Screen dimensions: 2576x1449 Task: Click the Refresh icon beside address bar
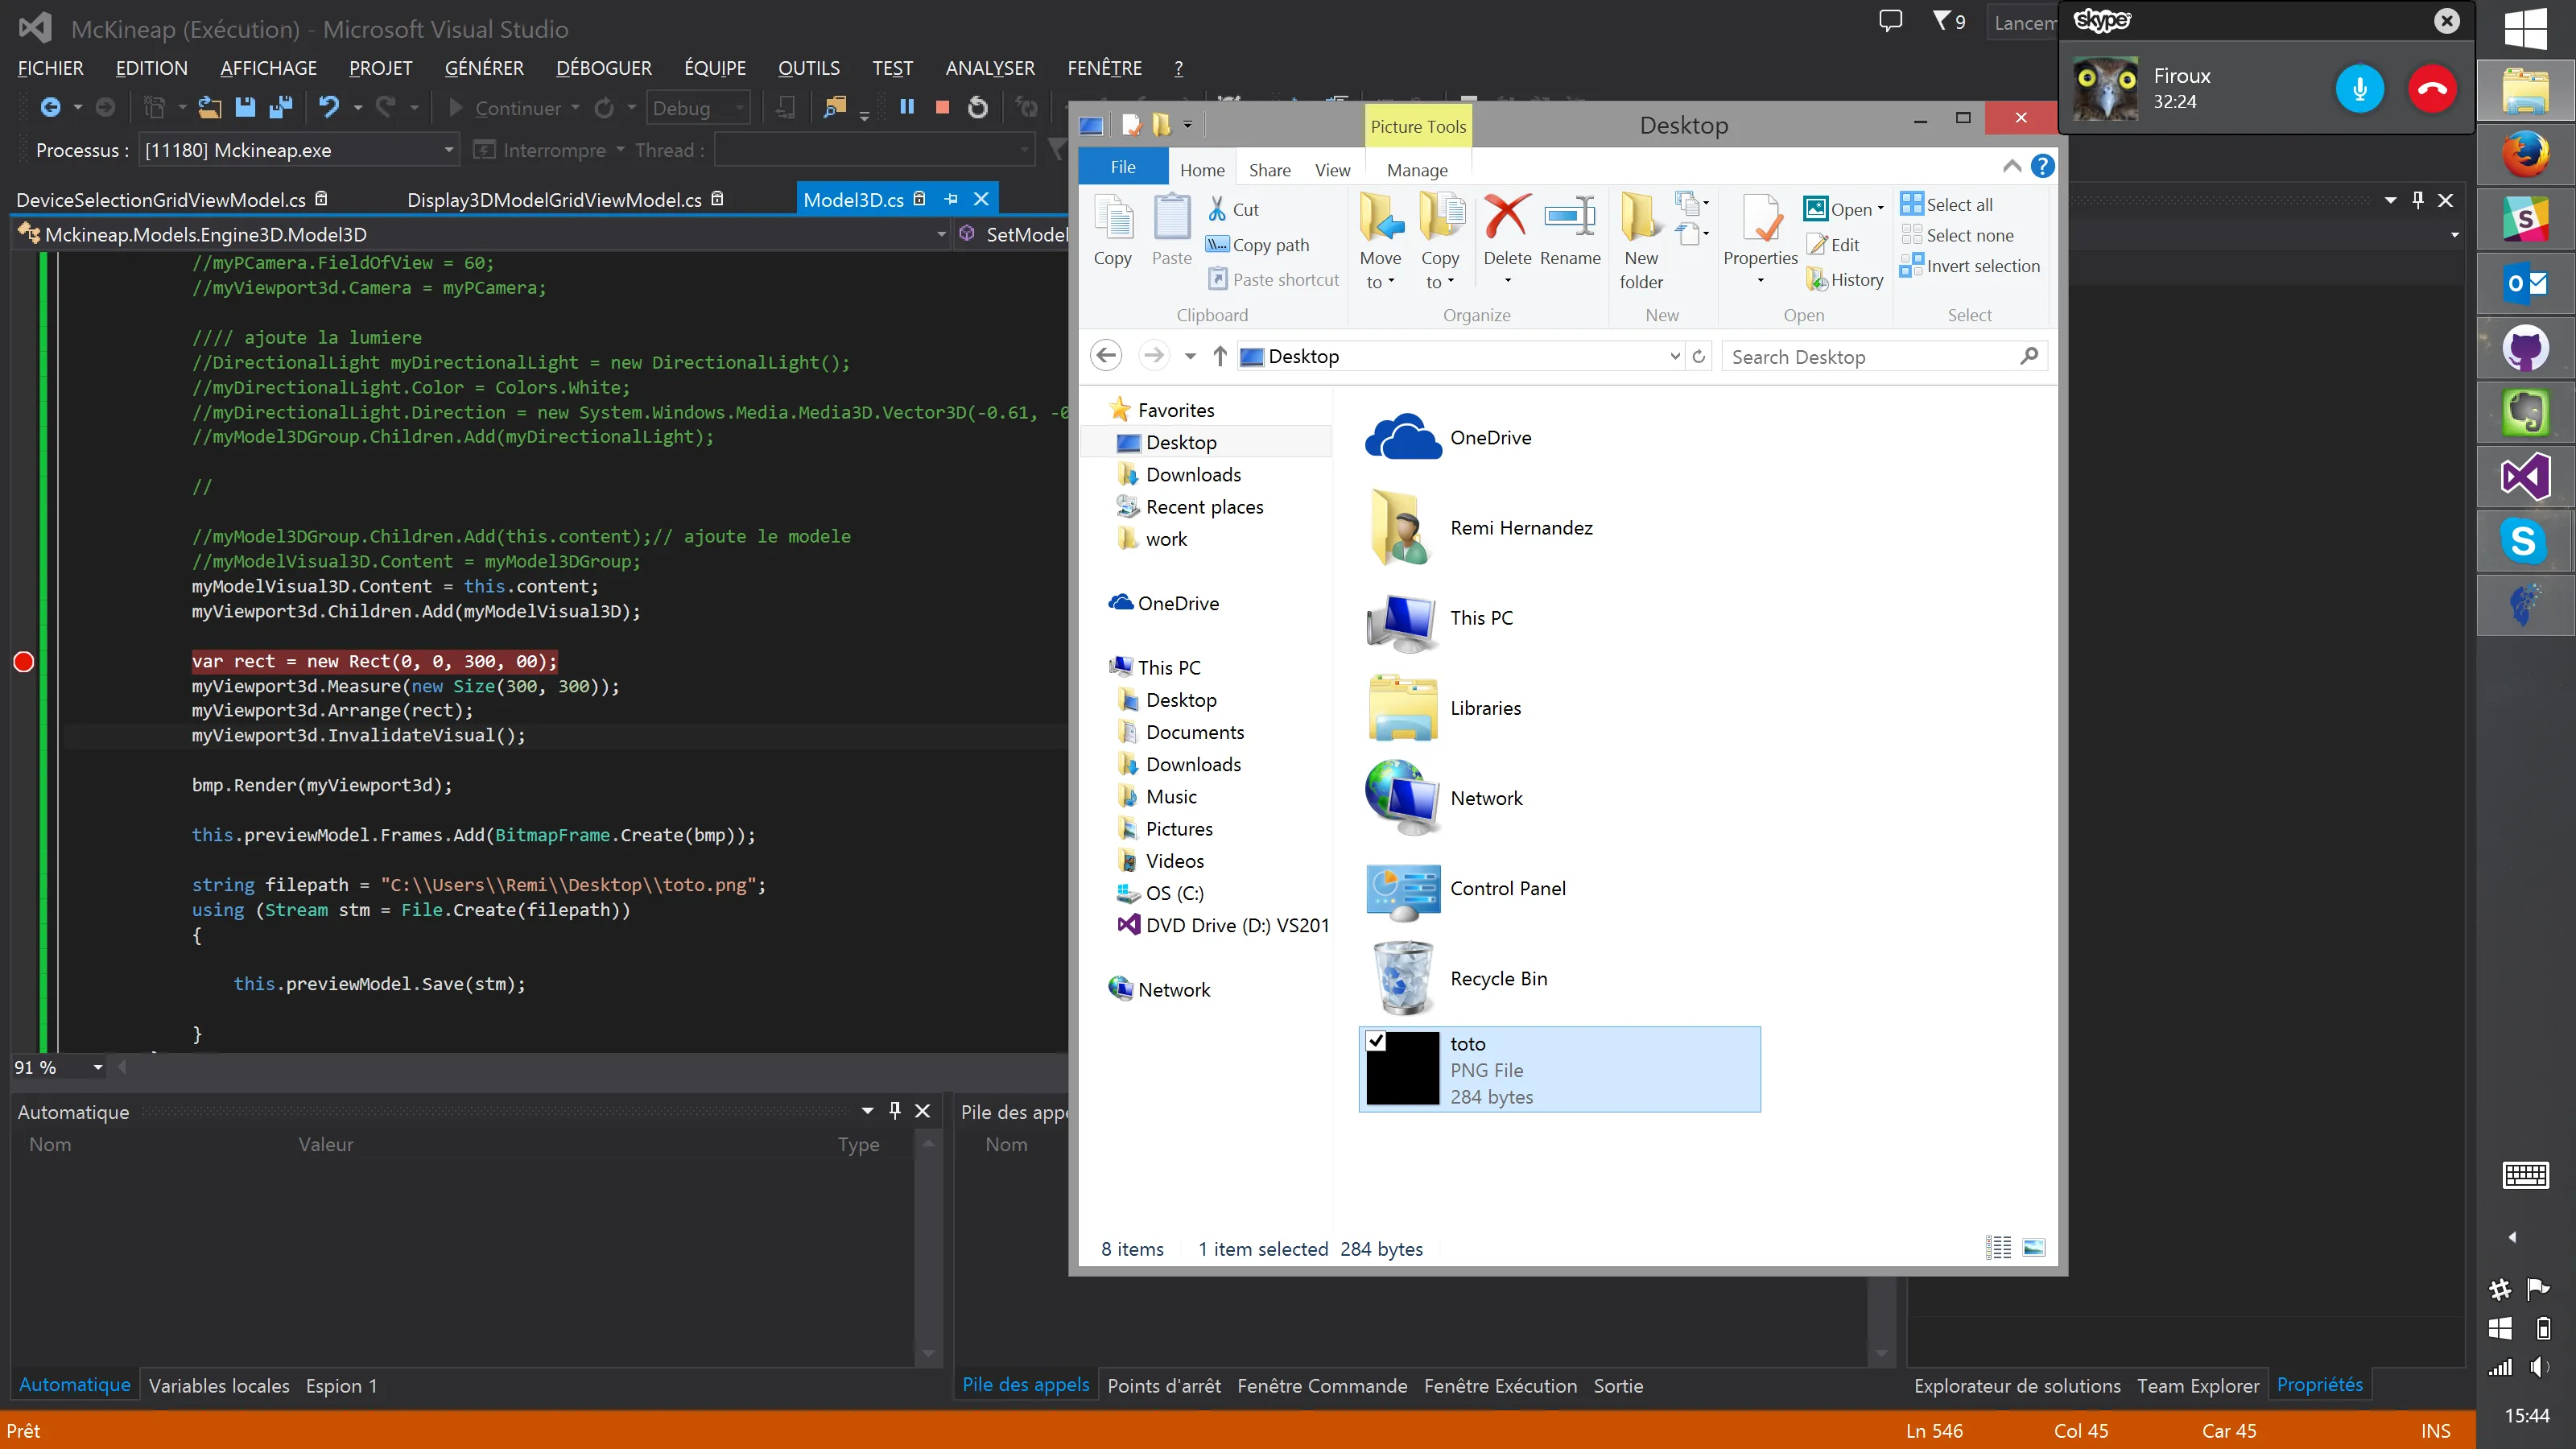1698,356
